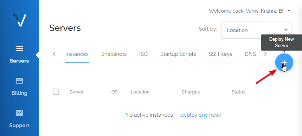Switch to the ISO tab
The width and height of the screenshot is (302, 136).
(x=143, y=54)
